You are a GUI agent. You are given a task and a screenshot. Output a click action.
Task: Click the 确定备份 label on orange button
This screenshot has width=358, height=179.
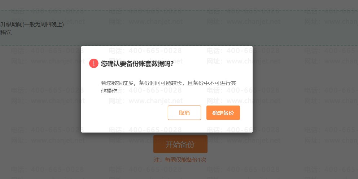pyautogui.click(x=223, y=113)
